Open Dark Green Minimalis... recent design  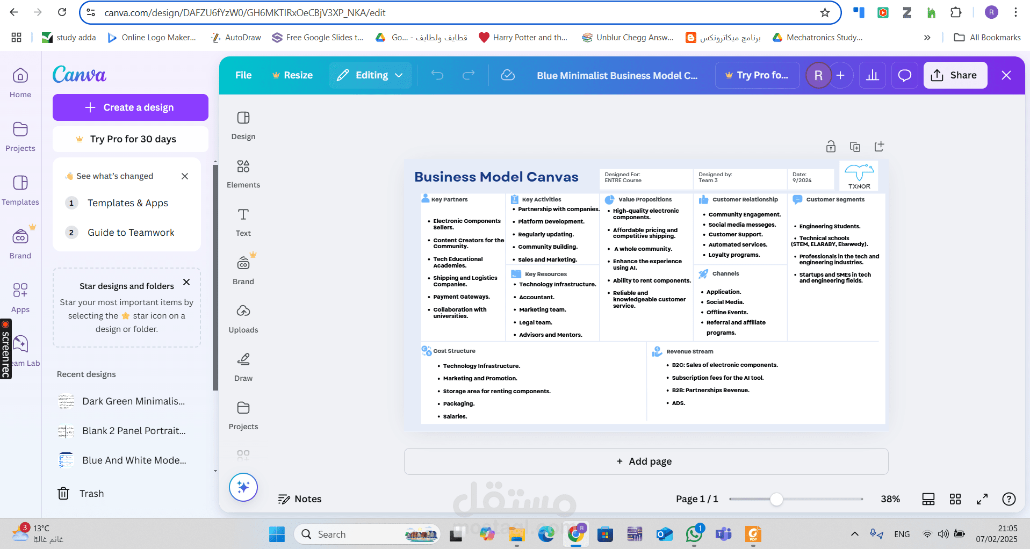[x=122, y=401]
